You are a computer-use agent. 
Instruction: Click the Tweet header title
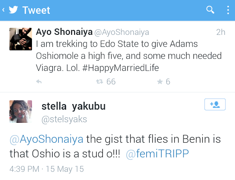pos(36,10)
